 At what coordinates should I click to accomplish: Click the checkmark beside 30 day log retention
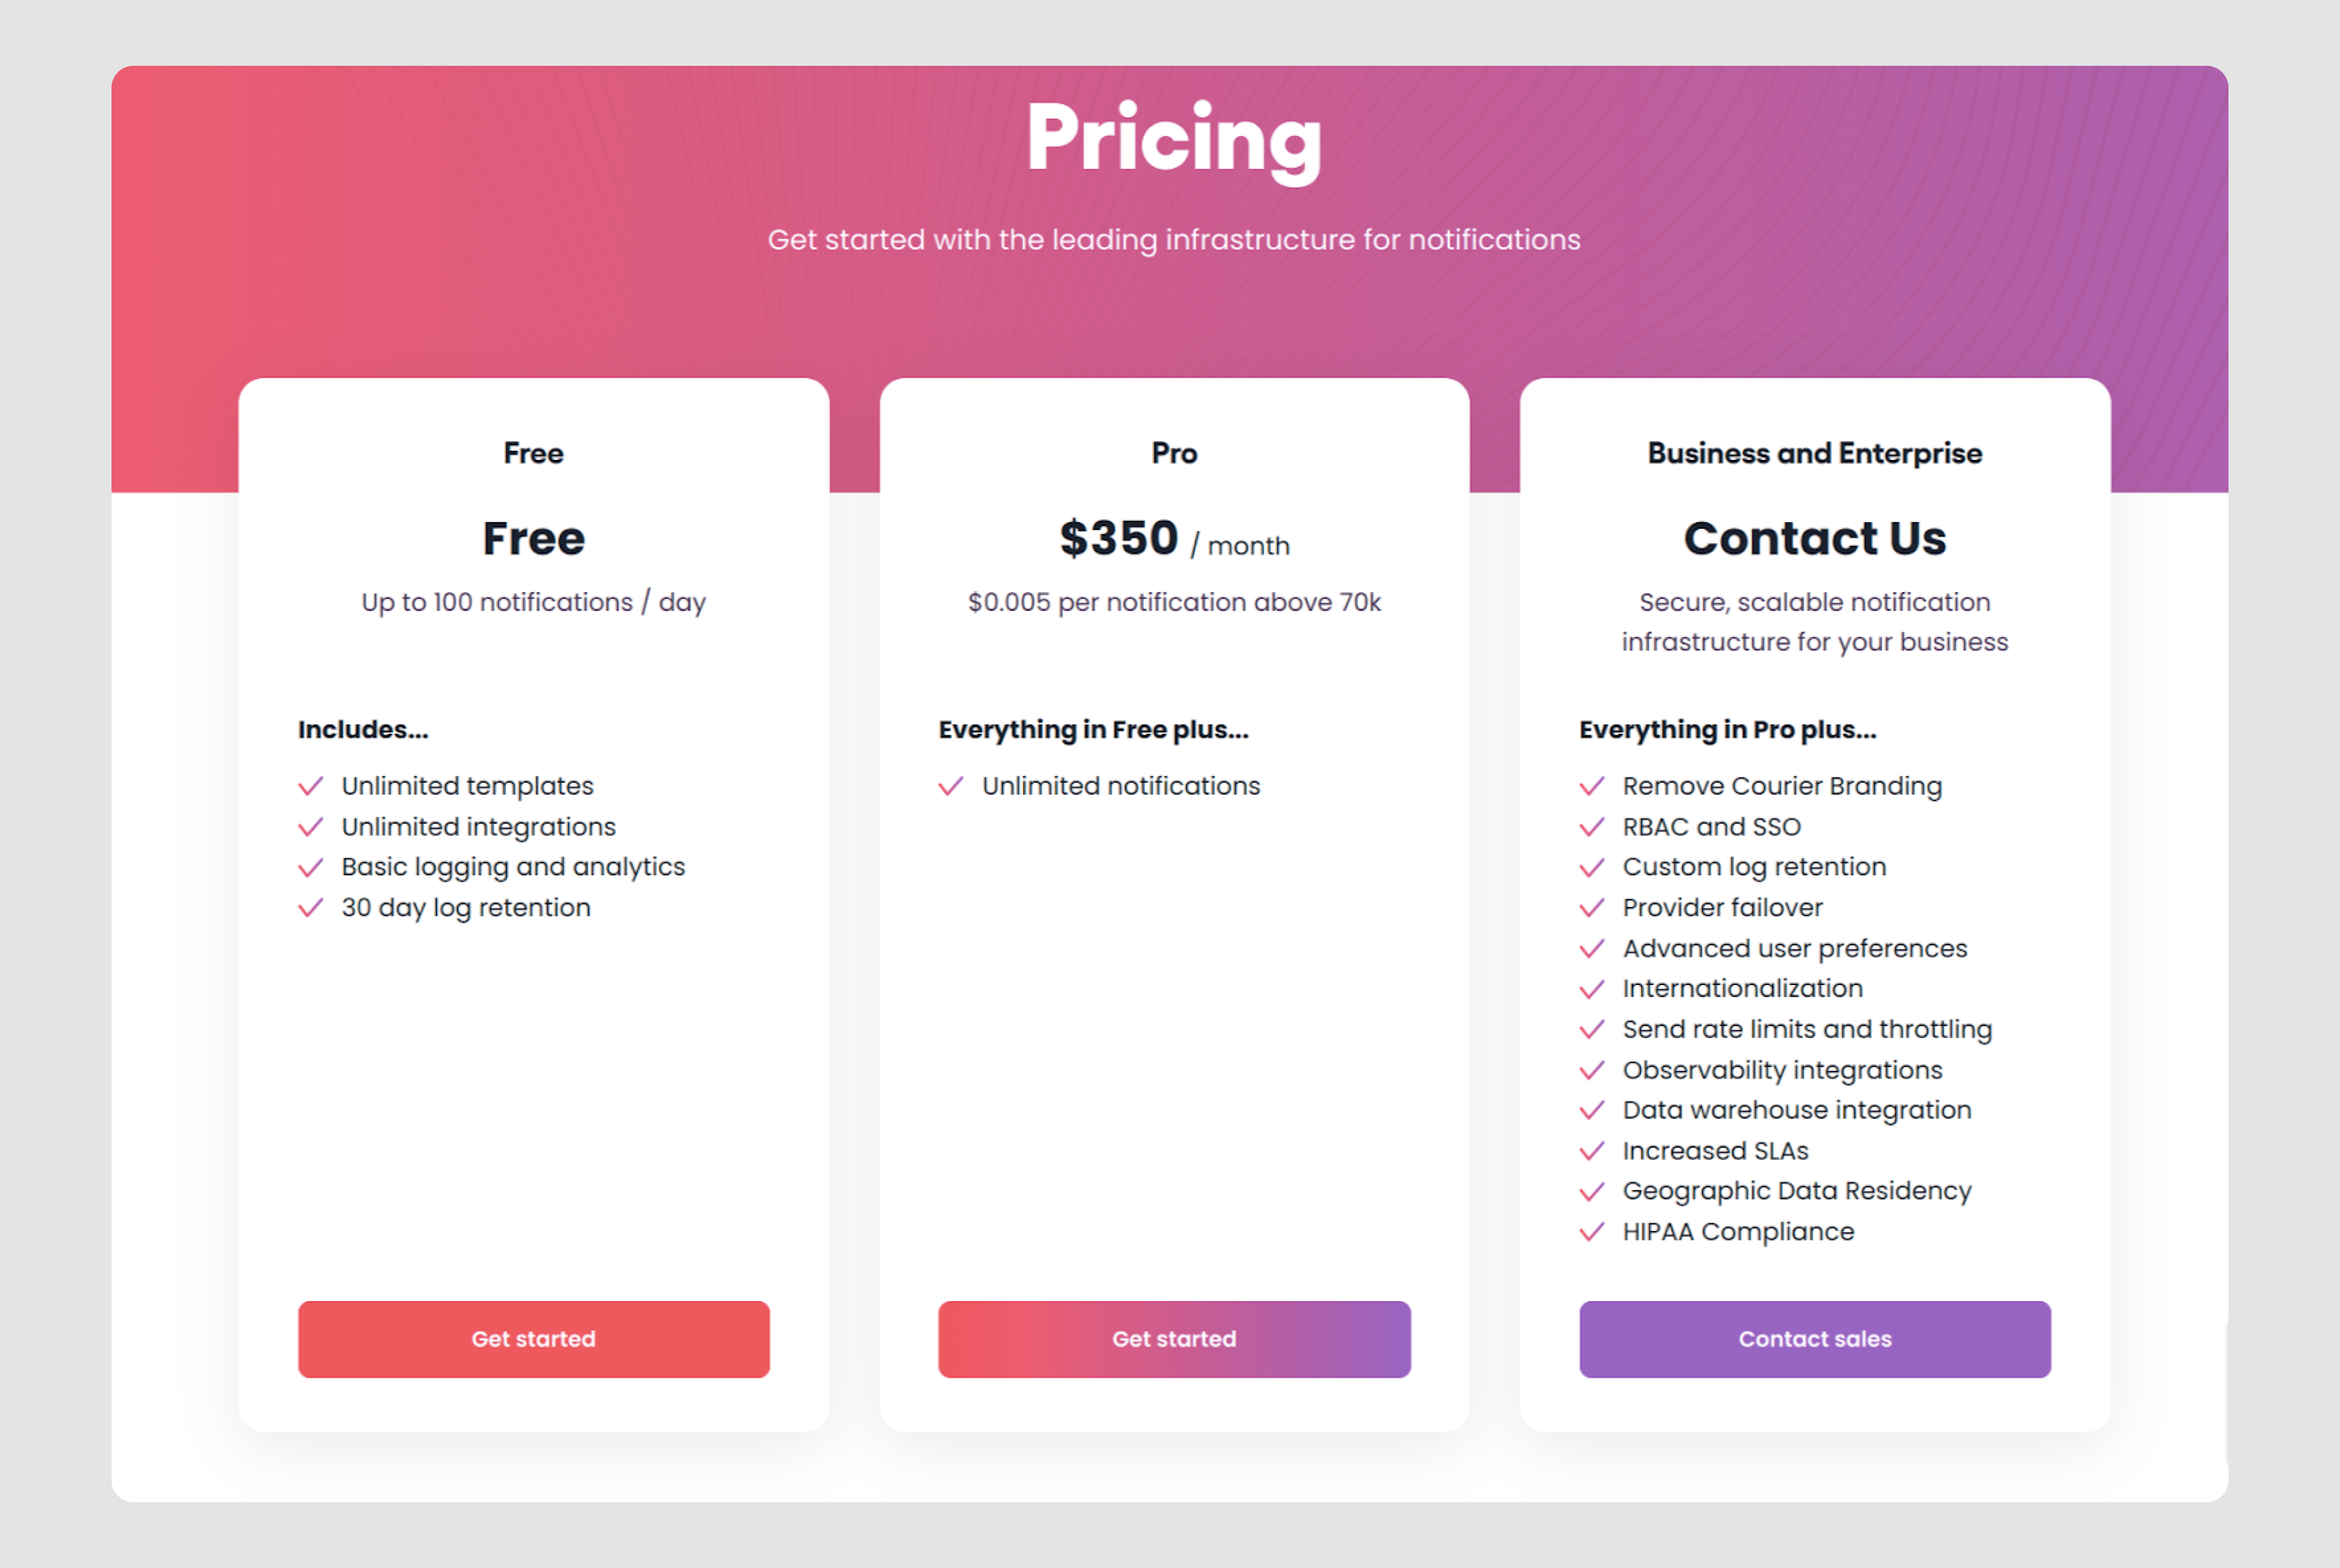click(311, 908)
